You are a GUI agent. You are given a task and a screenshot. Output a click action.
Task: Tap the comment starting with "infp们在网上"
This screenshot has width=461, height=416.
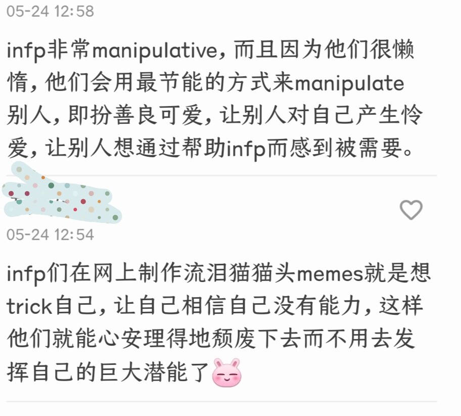click(219, 323)
